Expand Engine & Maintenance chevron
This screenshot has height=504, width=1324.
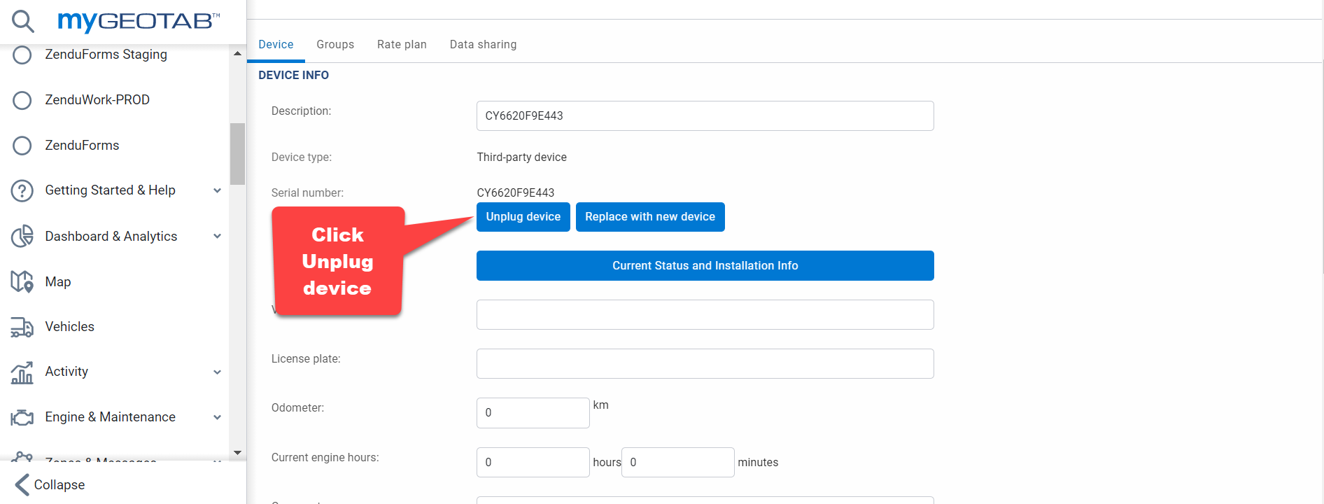point(217,417)
